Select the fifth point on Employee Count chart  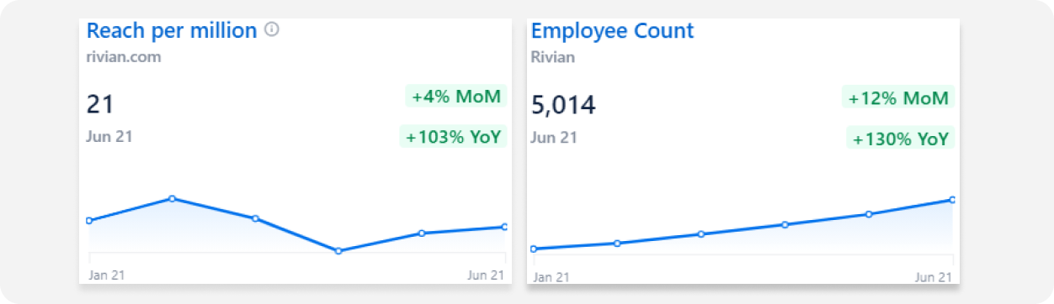(x=868, y=214)
